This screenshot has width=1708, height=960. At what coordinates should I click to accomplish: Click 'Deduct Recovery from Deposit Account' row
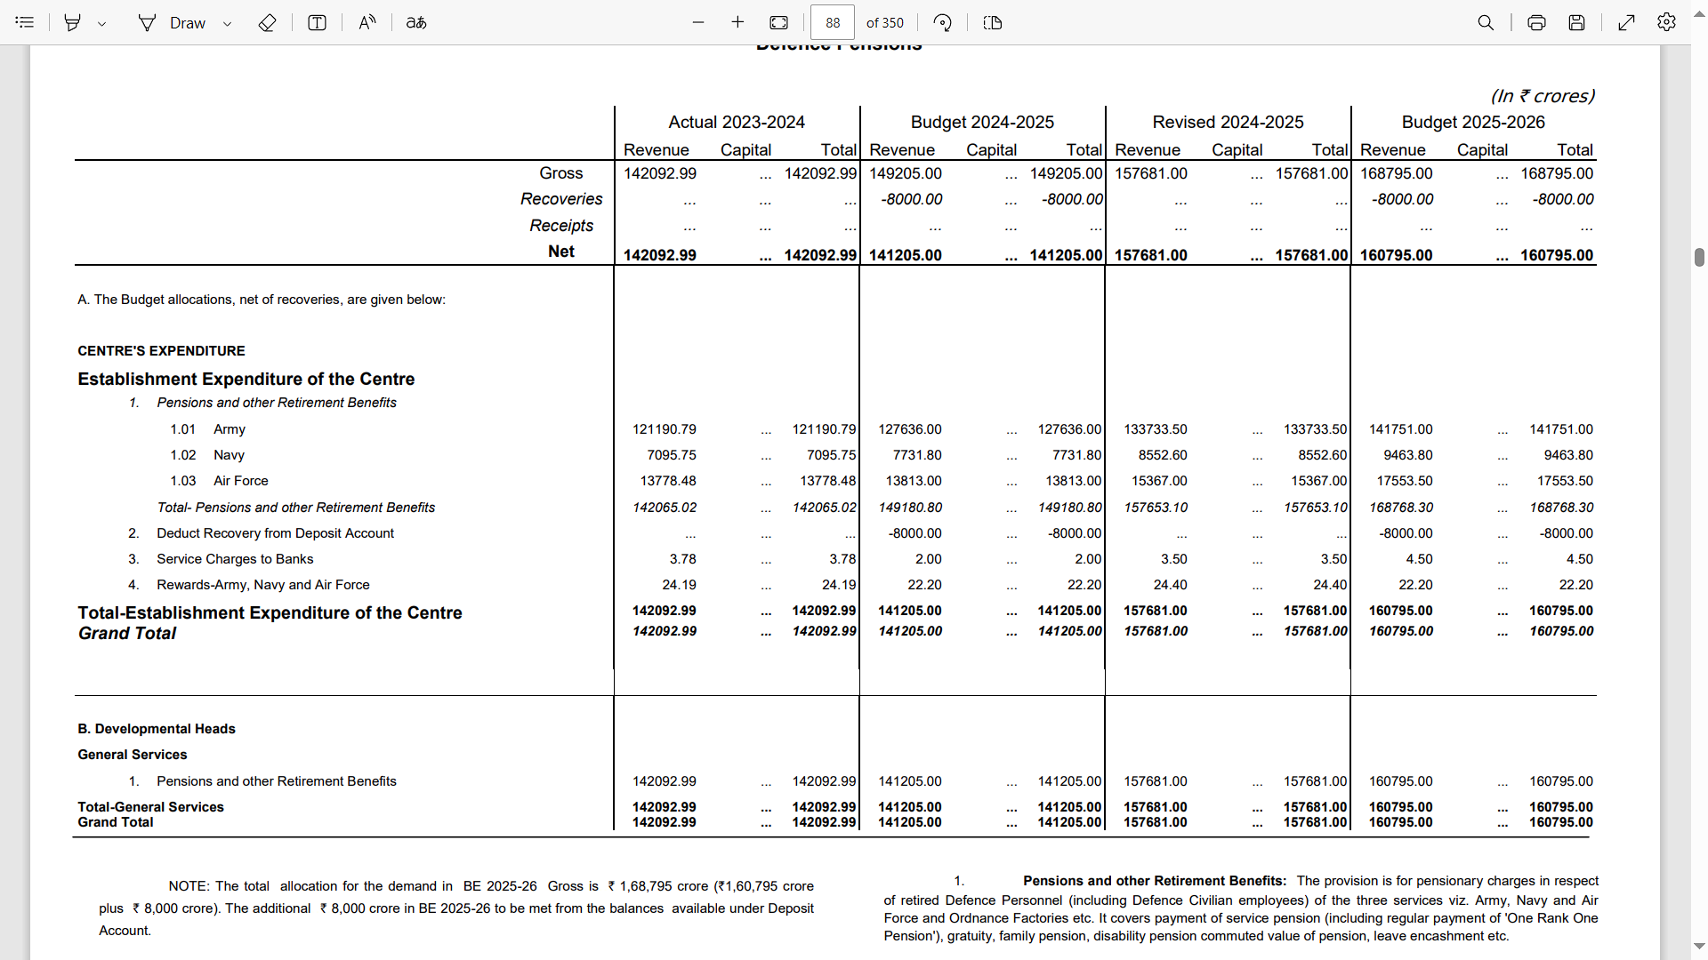275,533
